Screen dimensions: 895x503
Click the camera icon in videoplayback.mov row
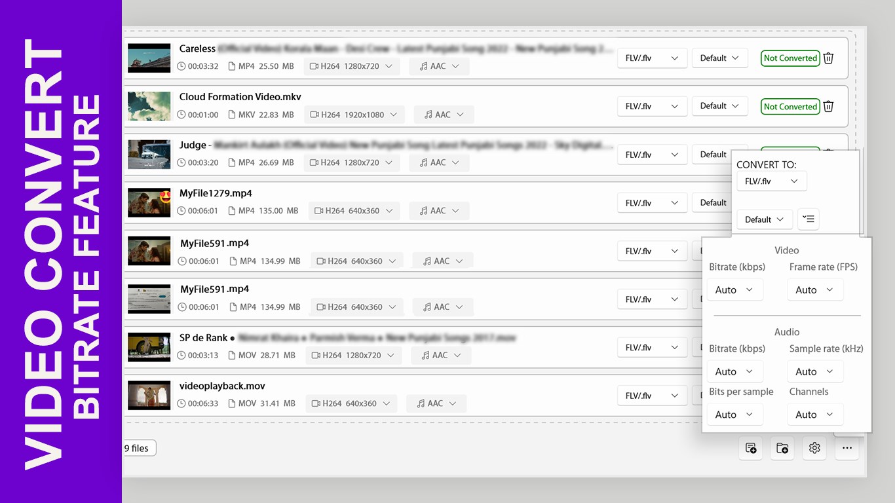click(315, 403)
